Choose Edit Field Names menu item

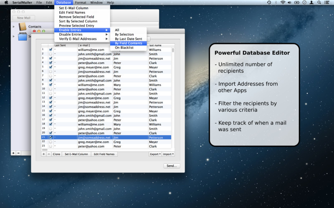tap(82, 12)
